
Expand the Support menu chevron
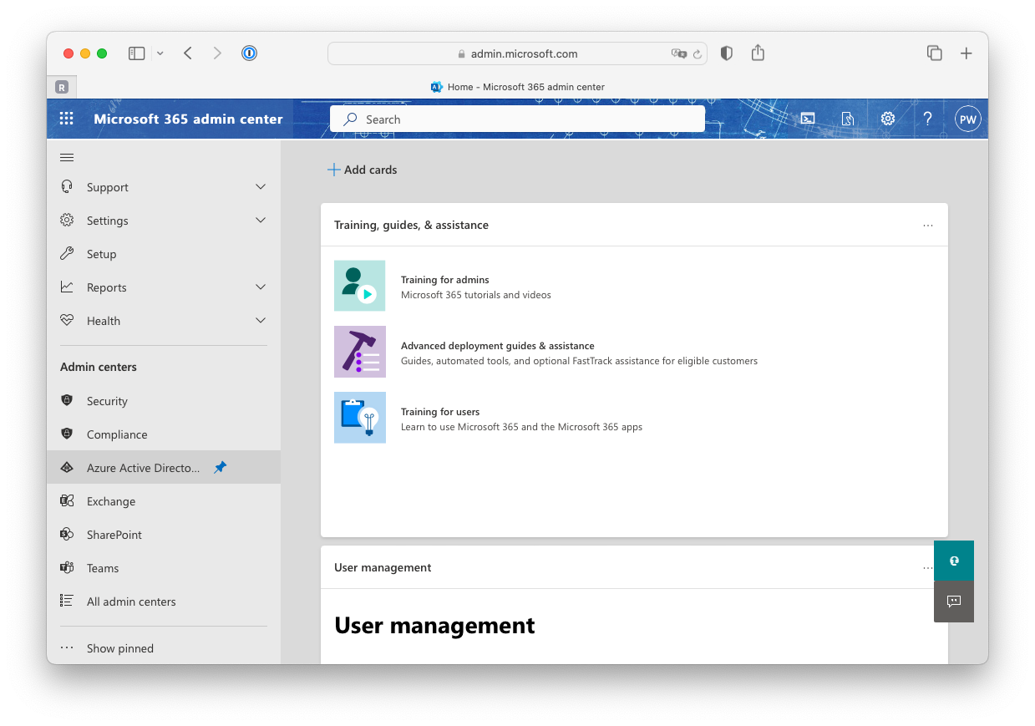coord(261,187)
